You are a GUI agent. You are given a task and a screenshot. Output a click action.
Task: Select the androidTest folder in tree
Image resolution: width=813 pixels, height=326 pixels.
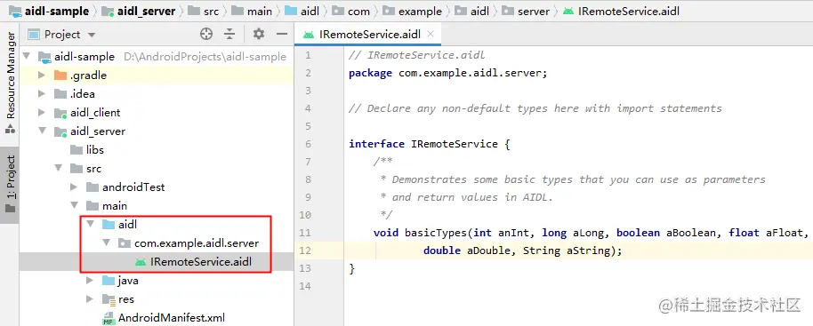[133, 187]
